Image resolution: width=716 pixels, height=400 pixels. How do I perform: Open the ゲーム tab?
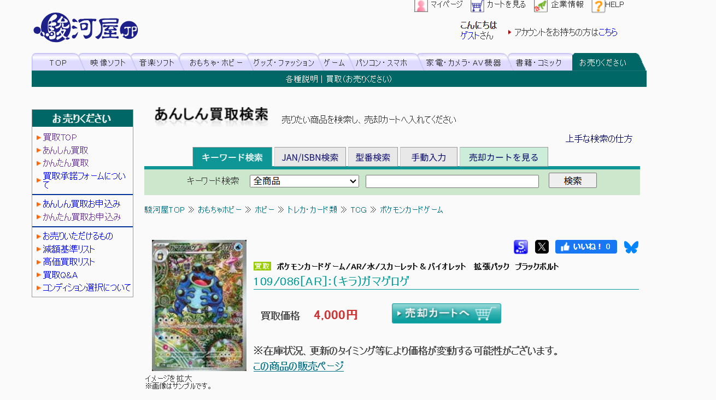coord(334,62)
